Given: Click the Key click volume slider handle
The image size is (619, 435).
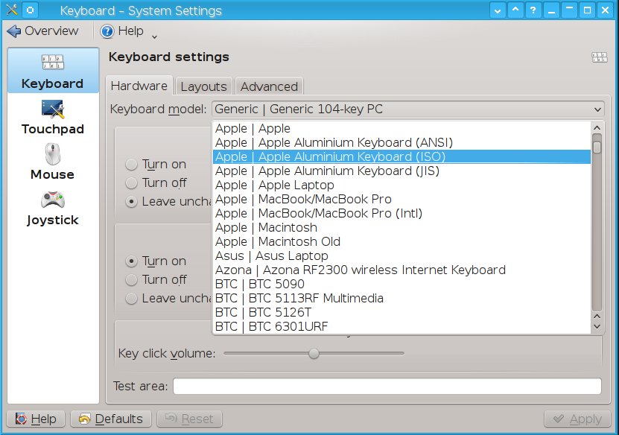Looking at the screenshot, I should pos(314,353).
